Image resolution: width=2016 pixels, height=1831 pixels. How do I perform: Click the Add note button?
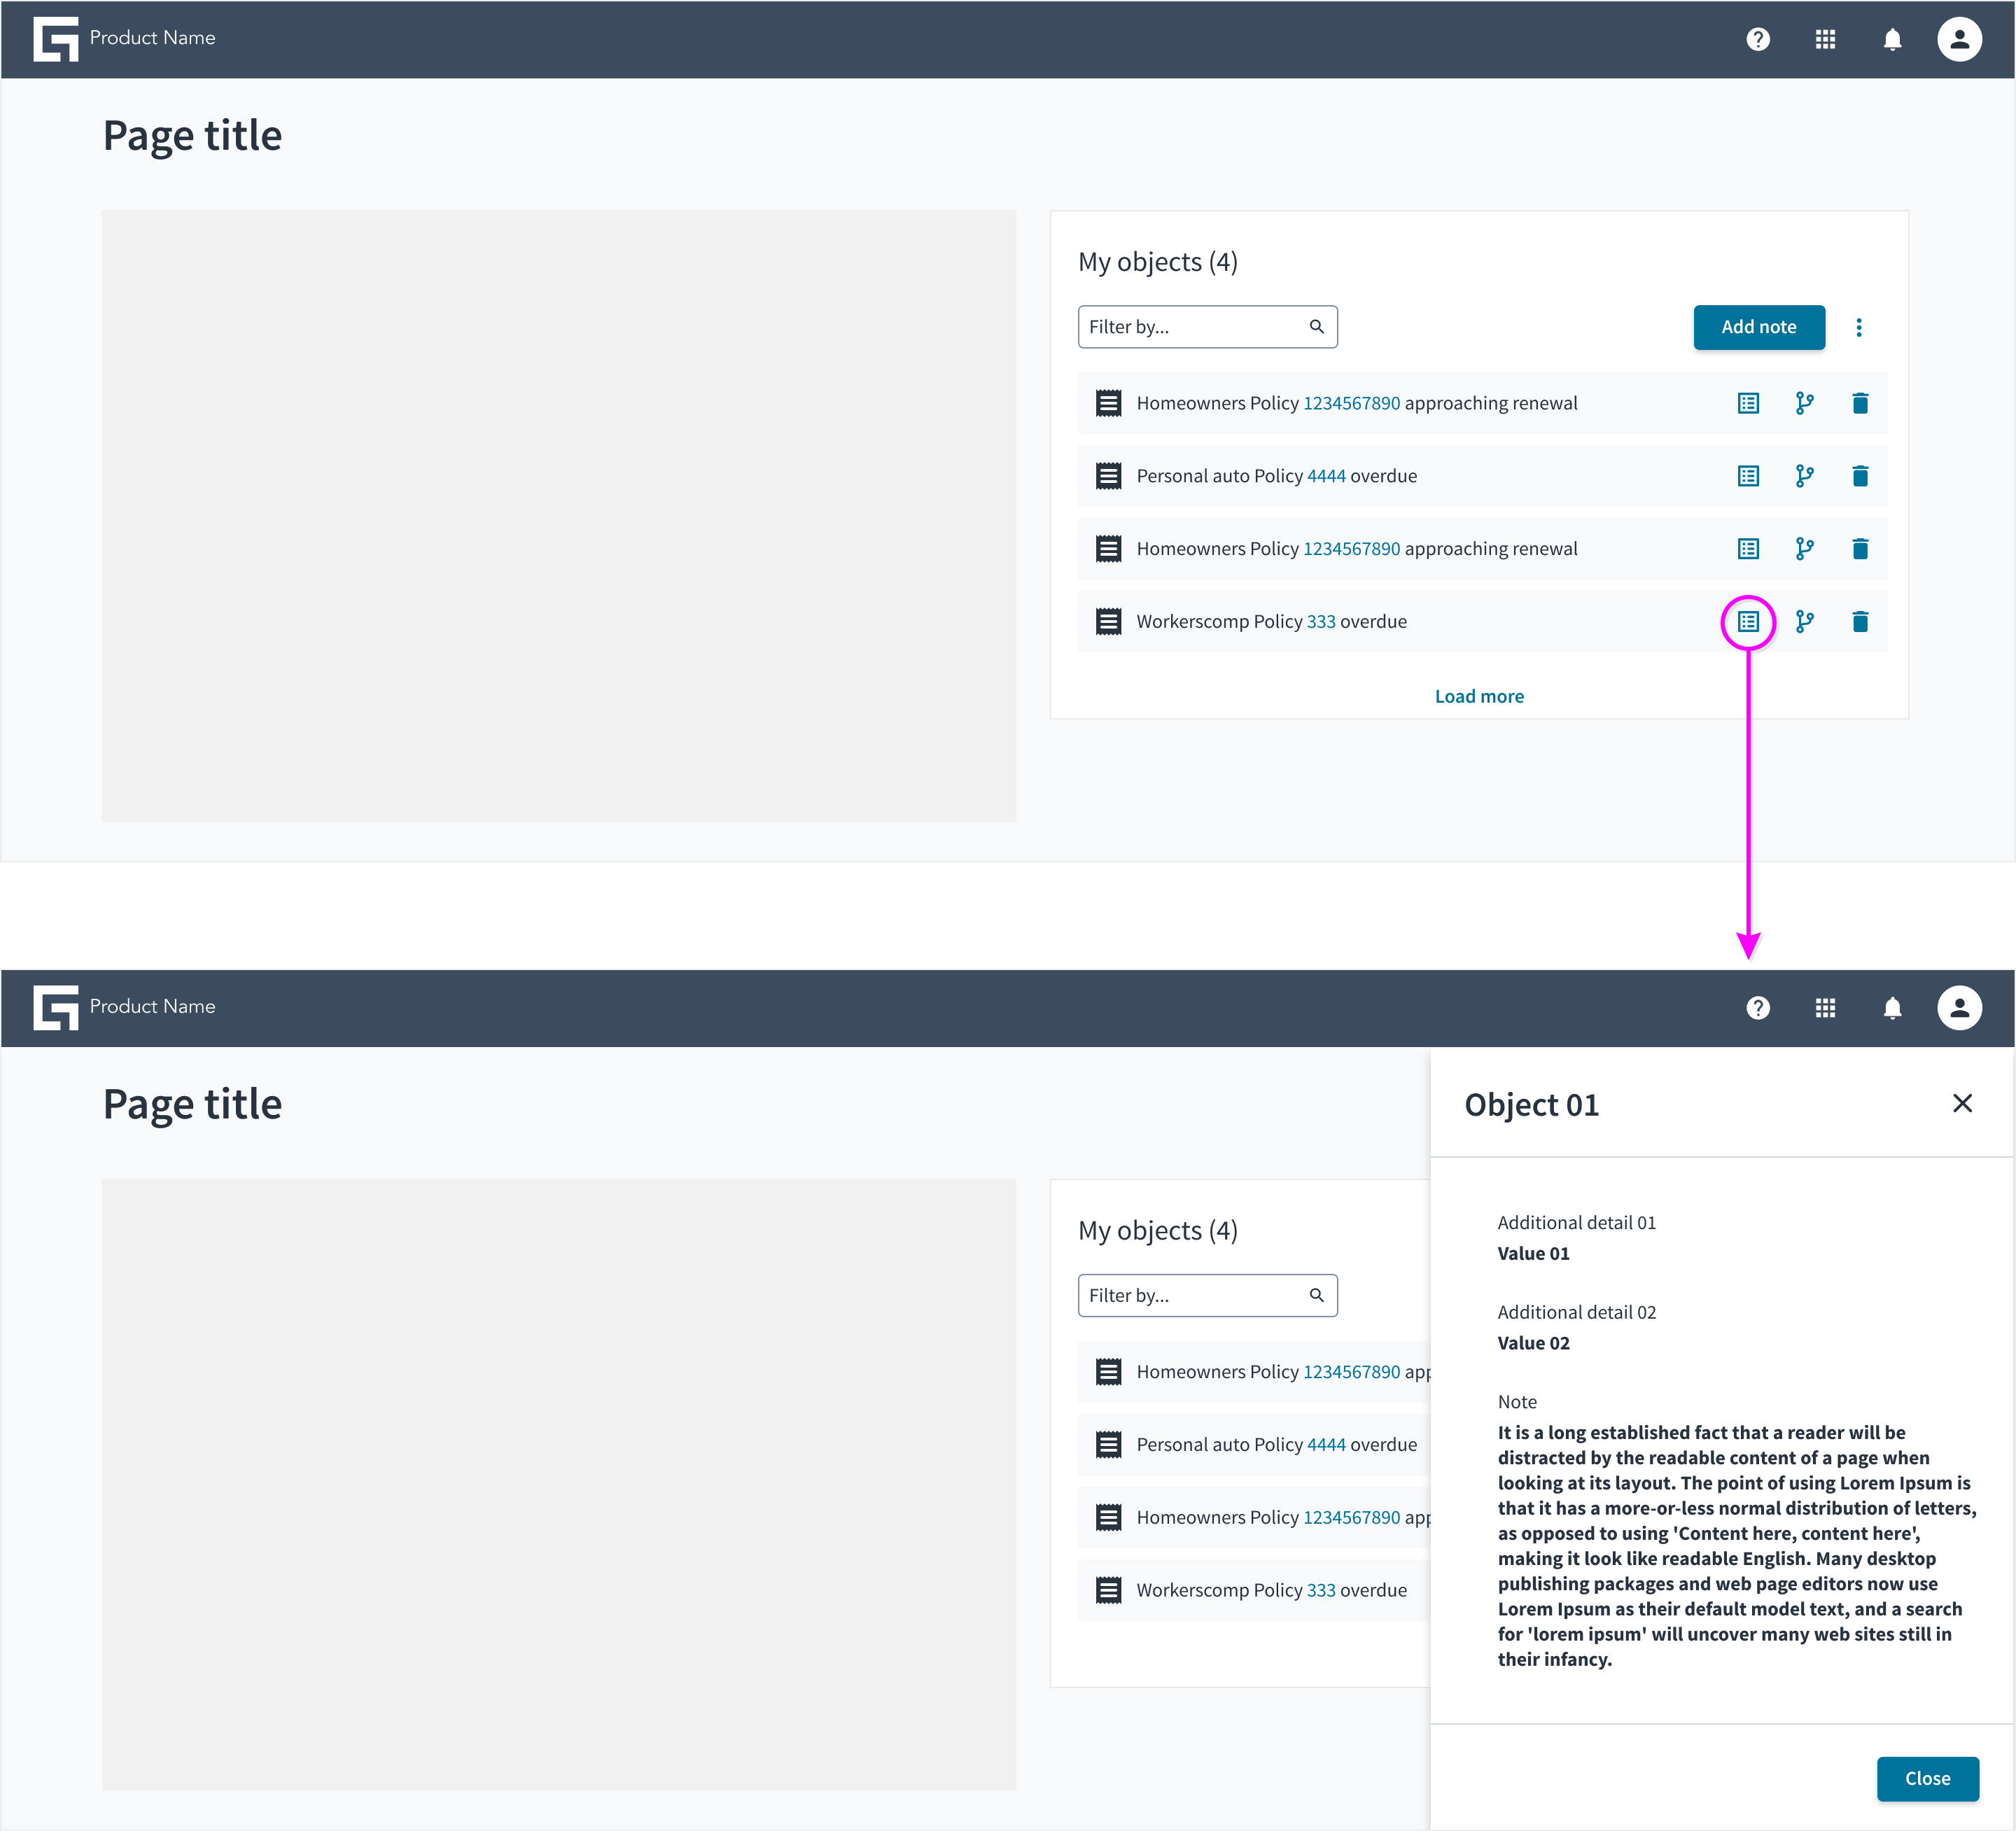(1758, 327)
